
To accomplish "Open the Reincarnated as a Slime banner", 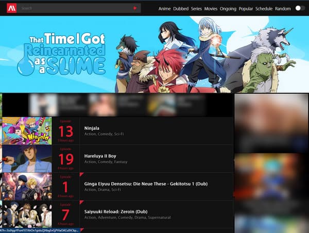I will (154, 54).
